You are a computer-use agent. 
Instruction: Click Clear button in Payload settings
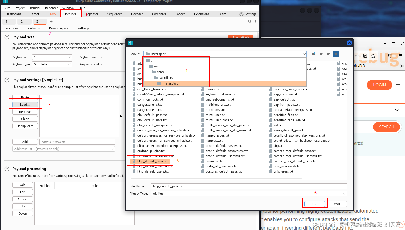[x=25, y=119]
